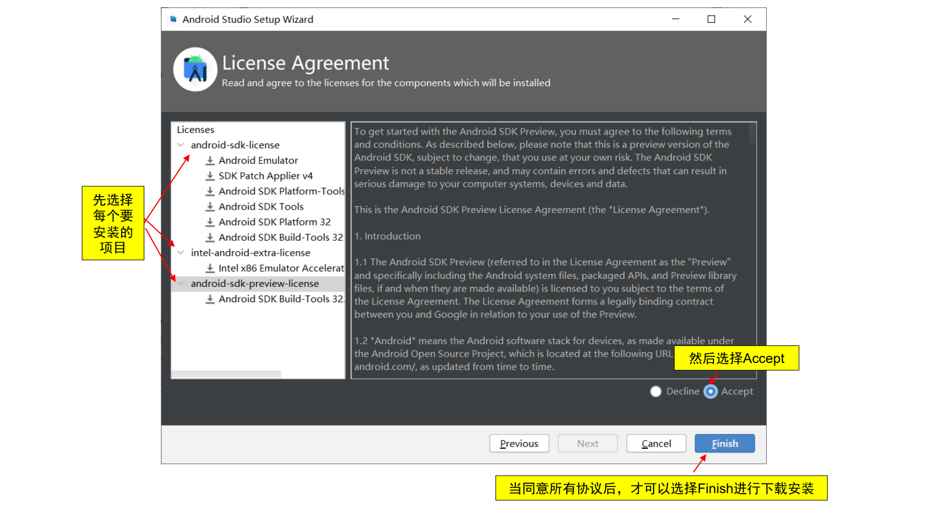Click Finish to start installation

click(x=725, y=444)
